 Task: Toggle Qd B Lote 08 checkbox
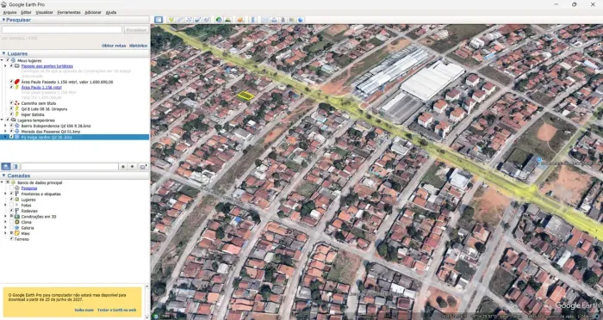11,109
